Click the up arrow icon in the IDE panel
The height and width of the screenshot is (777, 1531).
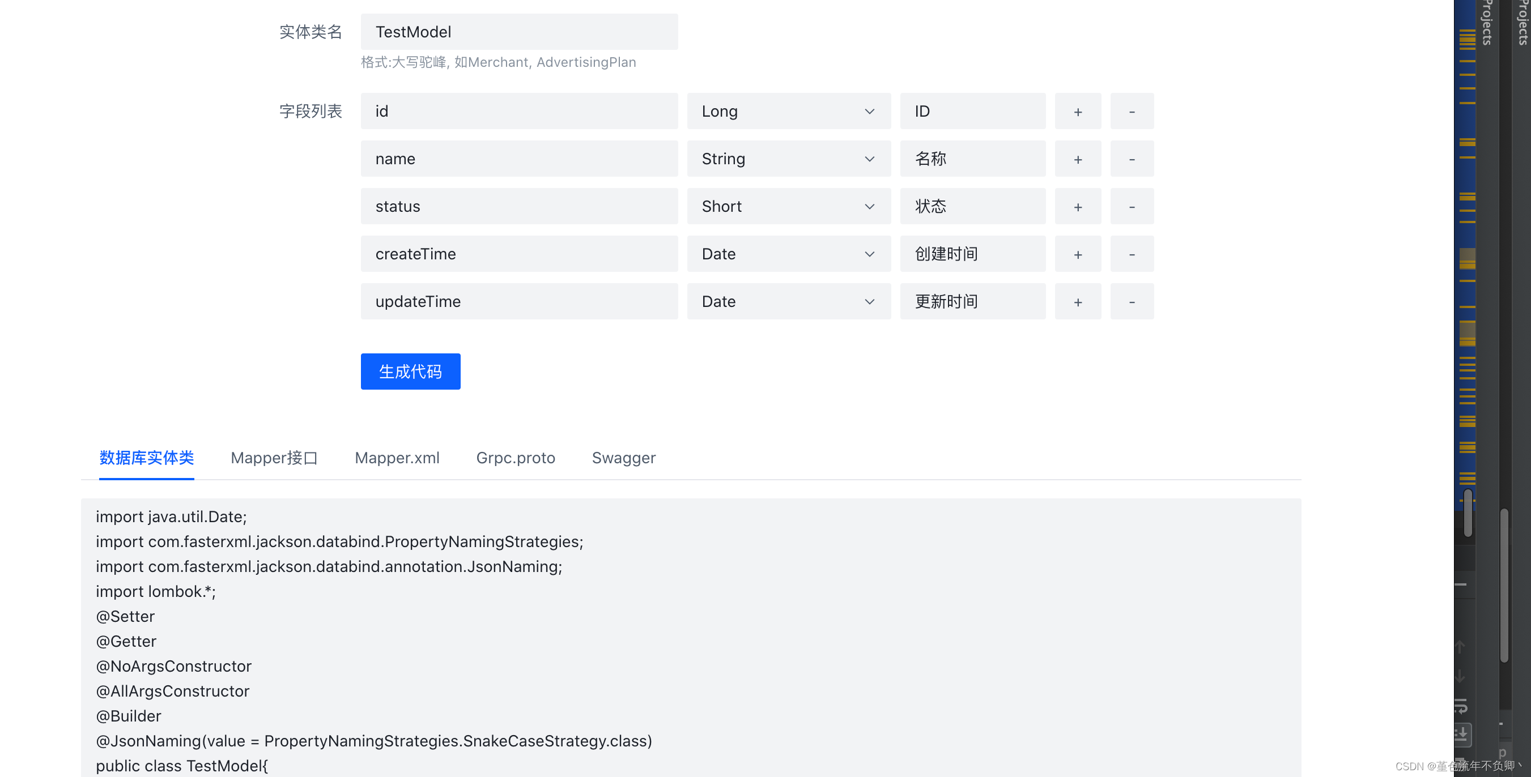tap(1460, 646)
